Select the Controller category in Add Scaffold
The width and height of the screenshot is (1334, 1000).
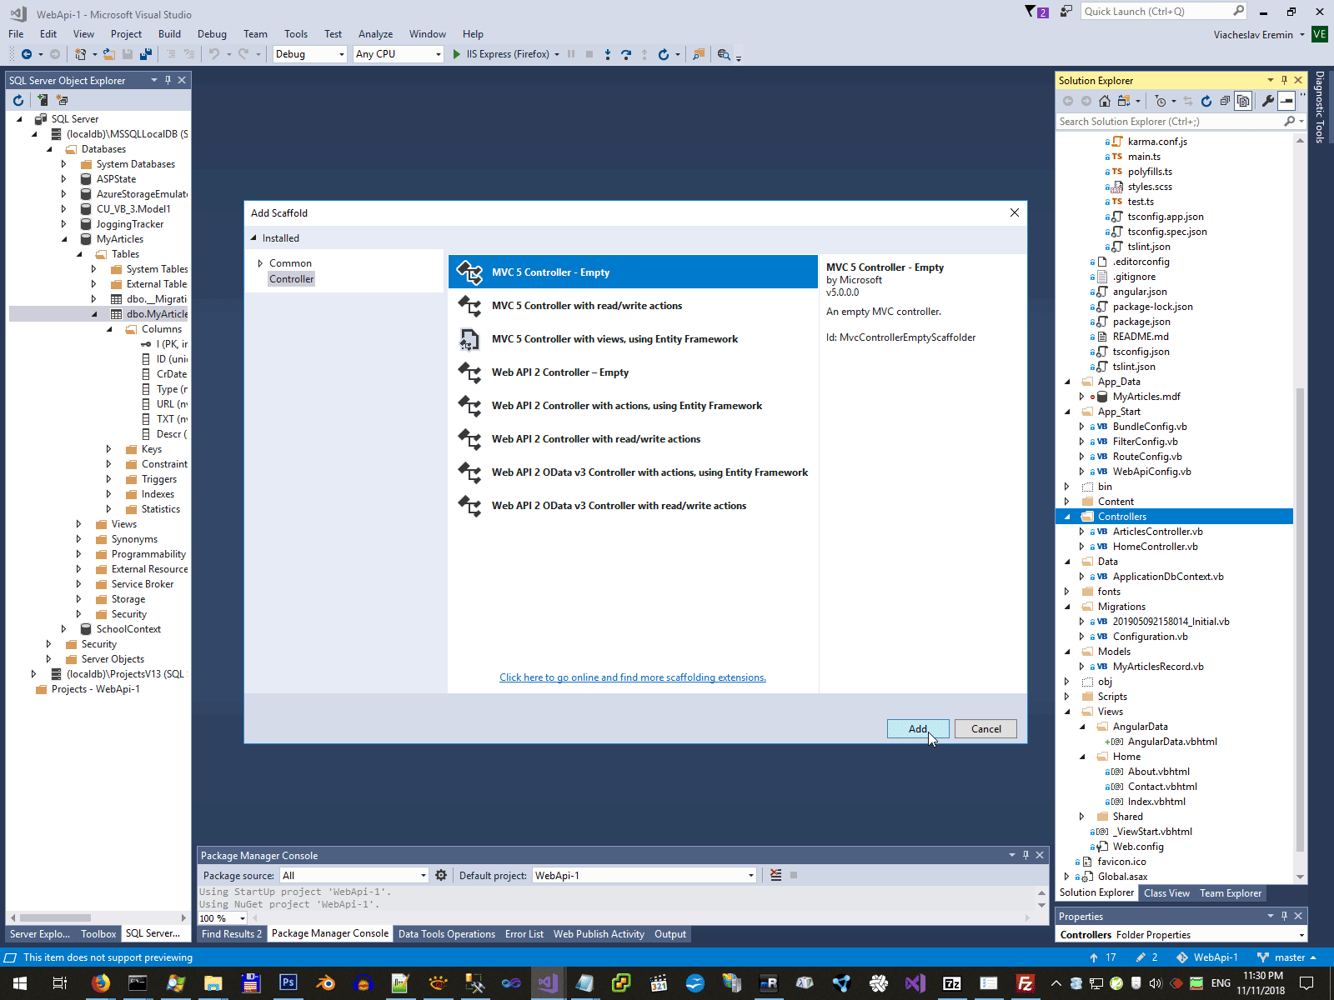[x=292, y=279]
